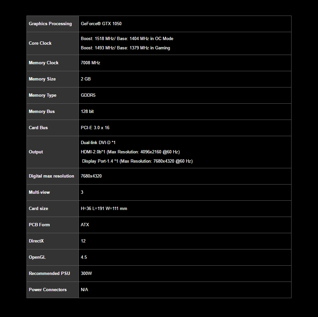The image size is (318, 317).
Task: Click the 'DirectX' label
Action: pos(36,241)
